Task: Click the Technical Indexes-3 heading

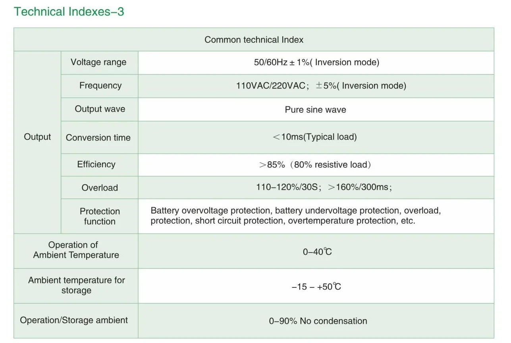Action: [x=69, y=12]
